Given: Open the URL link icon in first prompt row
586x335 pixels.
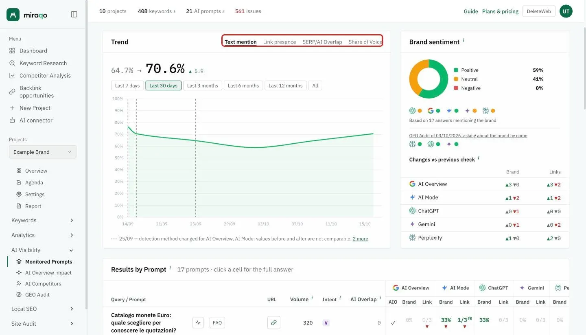Looking at the screenshot, I should coord(273,323).
